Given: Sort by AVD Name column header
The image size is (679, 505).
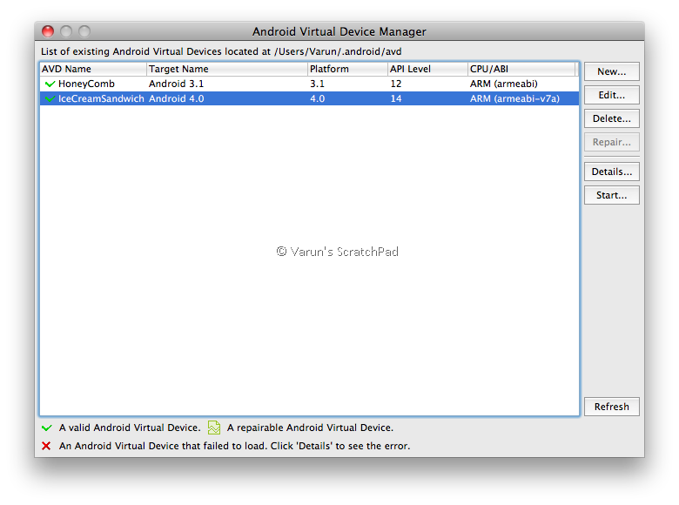Looking at the screenshot, I should coord(93,69).
